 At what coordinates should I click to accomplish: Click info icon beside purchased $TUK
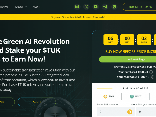[151, 72]
